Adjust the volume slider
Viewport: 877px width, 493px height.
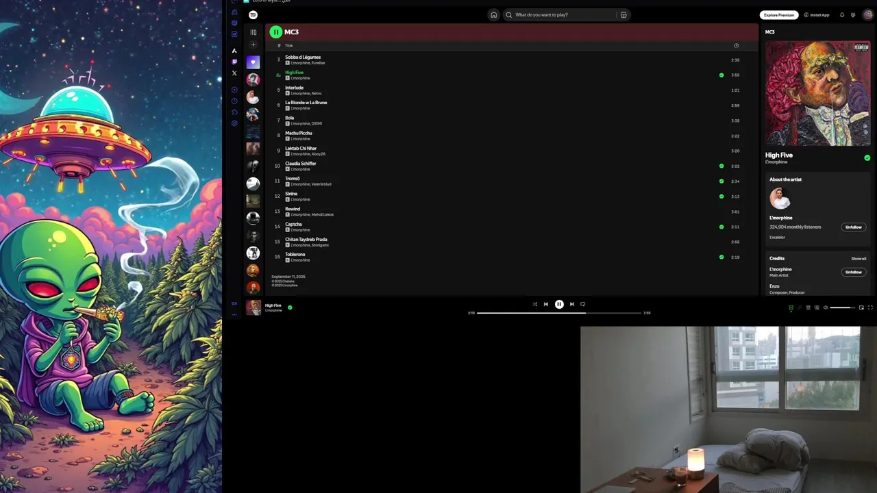843,307
